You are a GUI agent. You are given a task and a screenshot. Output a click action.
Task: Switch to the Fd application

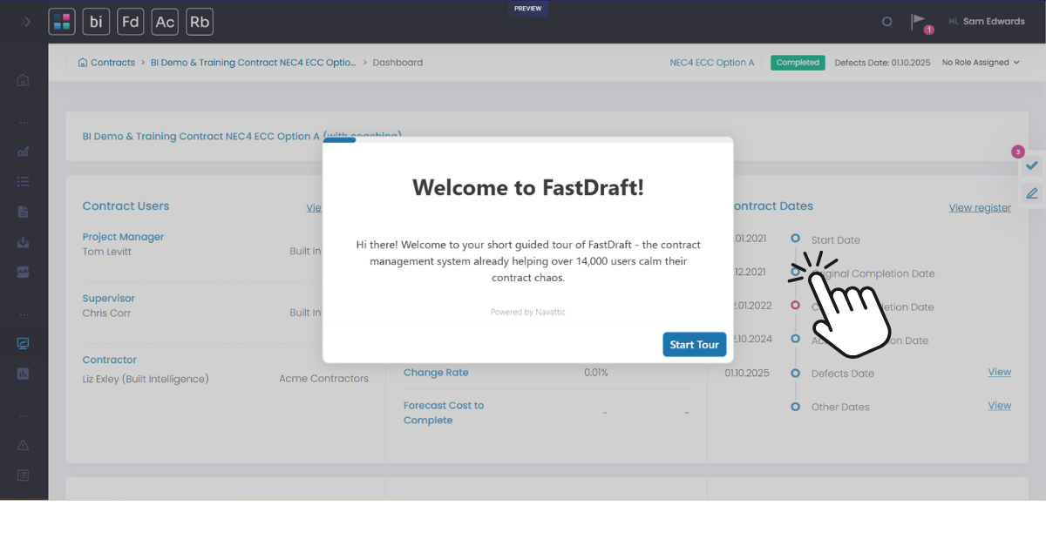point(131,22)
